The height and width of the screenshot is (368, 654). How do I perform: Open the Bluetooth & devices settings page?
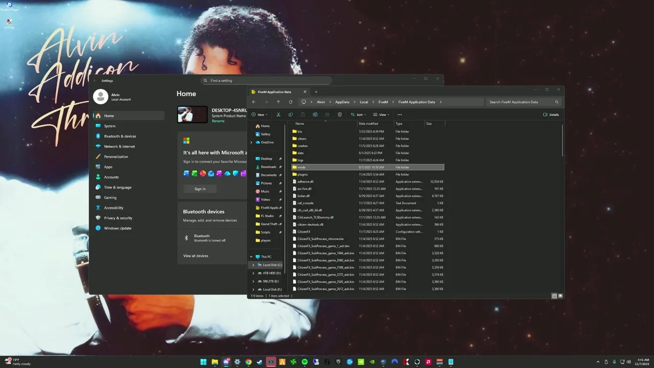[129, 136]
